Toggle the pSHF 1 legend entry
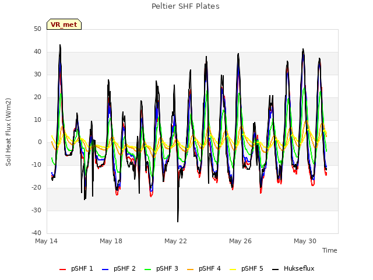Screen dimensions: 373x280 click(76, 268)
